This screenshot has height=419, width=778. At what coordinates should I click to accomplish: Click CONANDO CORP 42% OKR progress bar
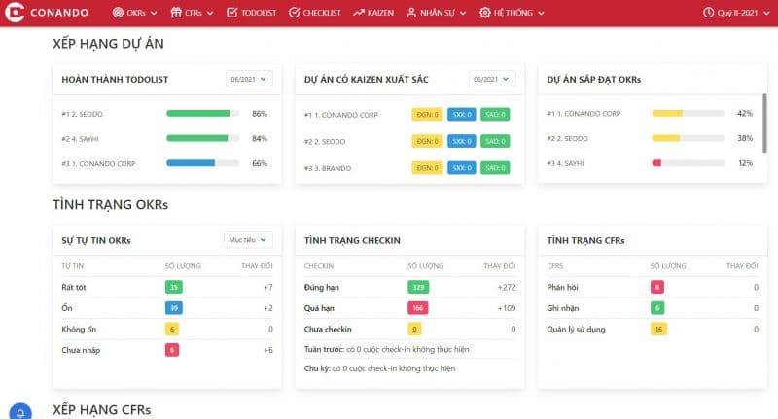[x=689, y=113]
